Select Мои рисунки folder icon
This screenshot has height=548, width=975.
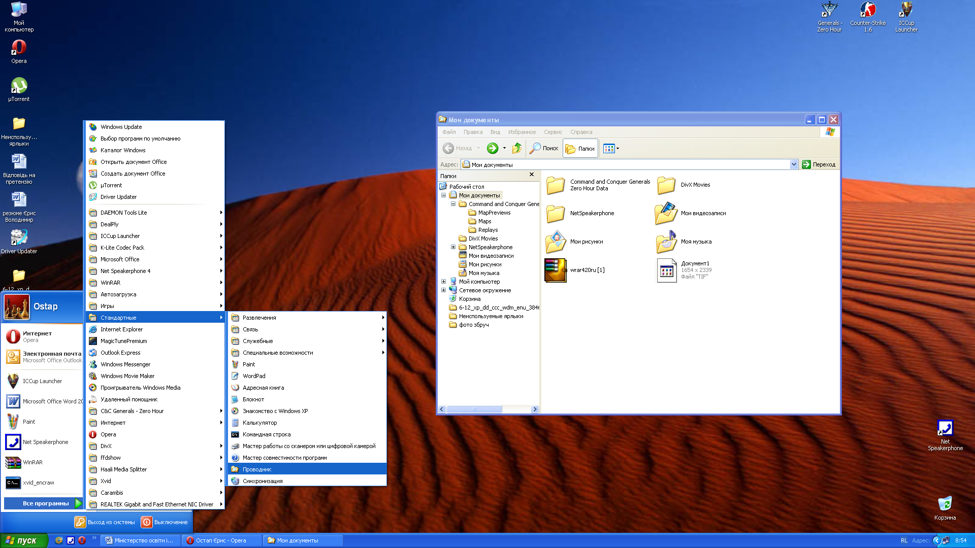click(556, 242)
